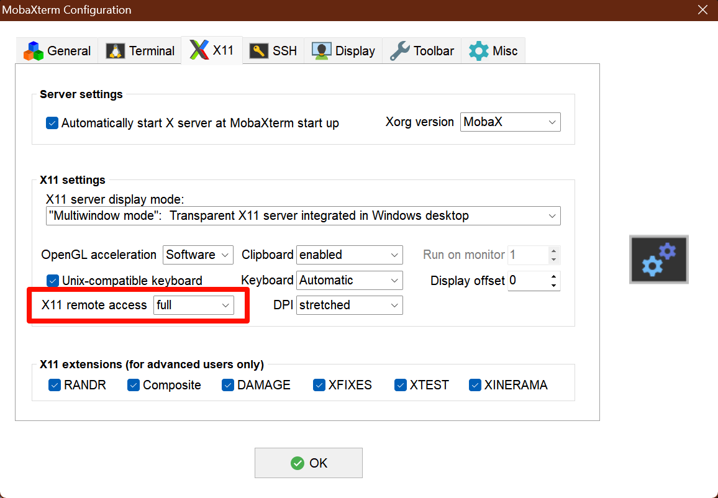Toggle the DAMAGE extension checkbox
This screenshot has width=718, height=498.
tap(227, 385)
